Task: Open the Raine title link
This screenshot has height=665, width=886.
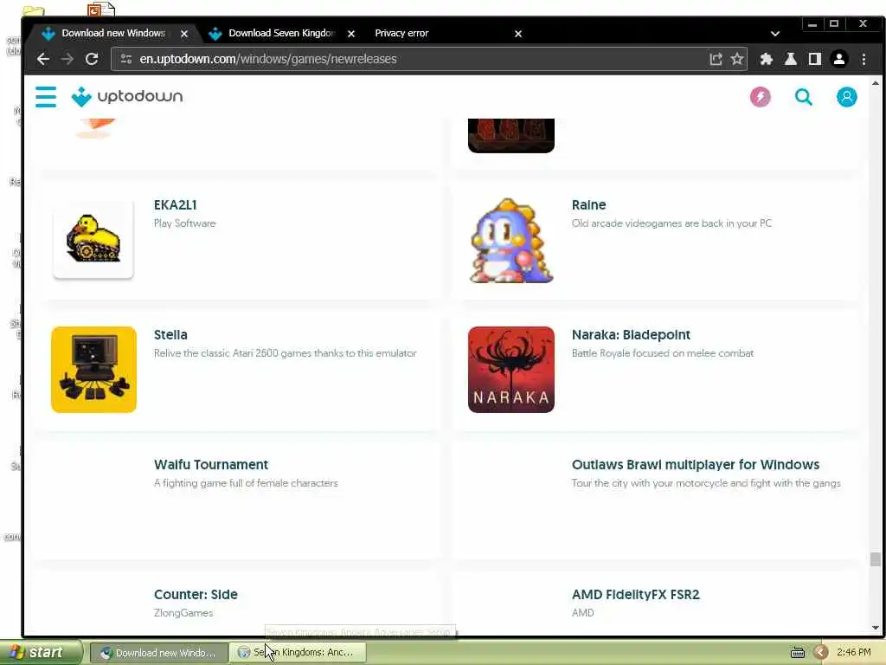Action: point(588,204)
